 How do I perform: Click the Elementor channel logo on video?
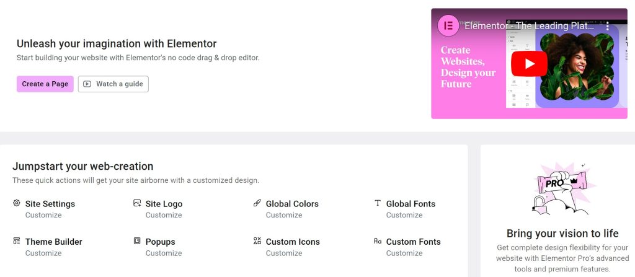point(448,25)
